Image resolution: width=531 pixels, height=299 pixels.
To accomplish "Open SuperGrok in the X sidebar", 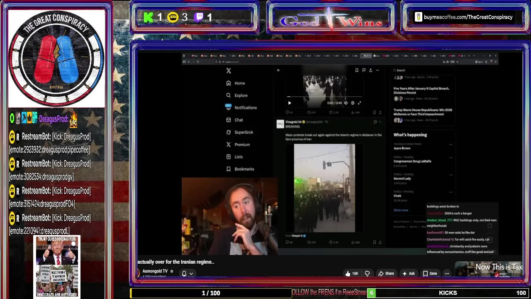I will point(239,132).
